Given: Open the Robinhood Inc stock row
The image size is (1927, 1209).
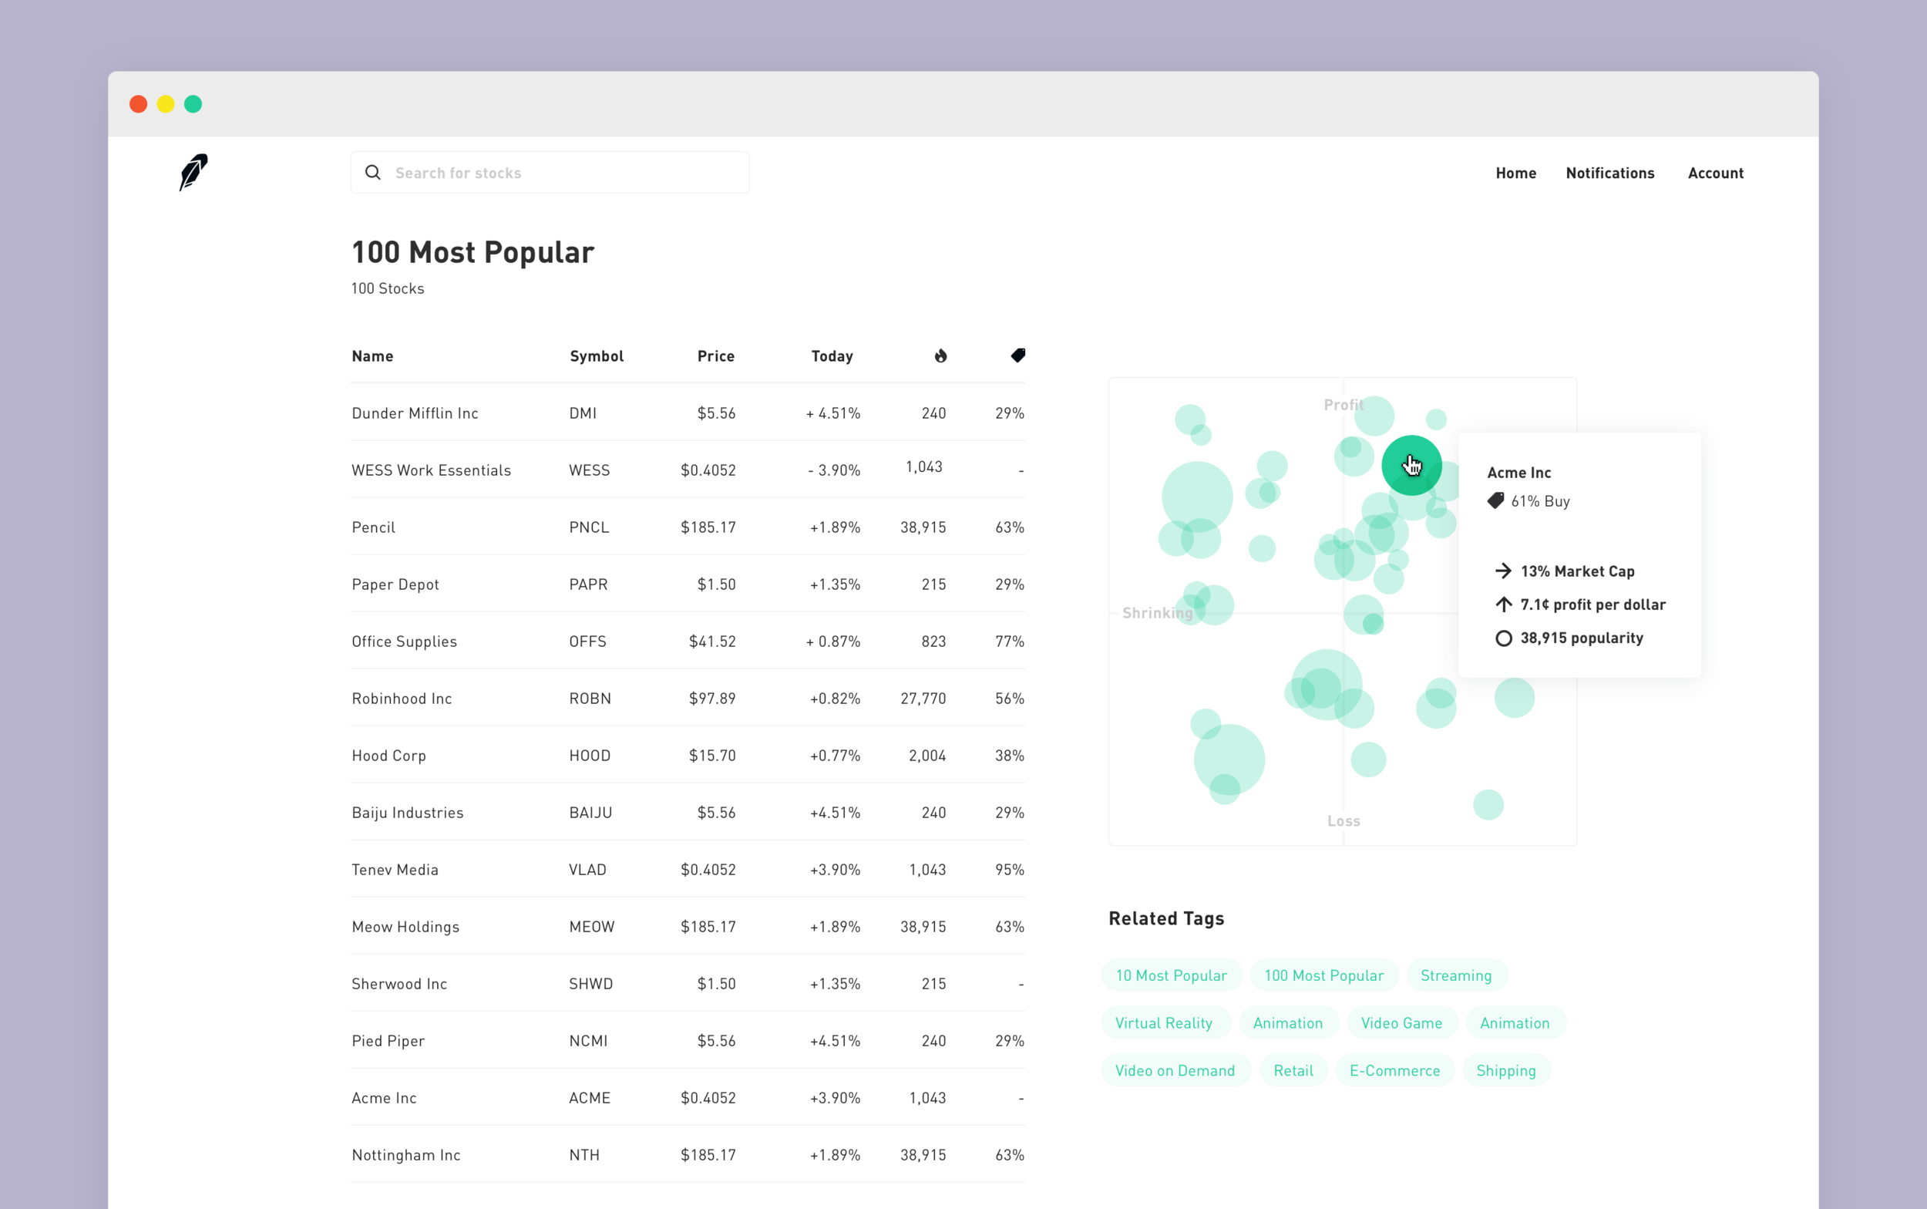Looking at the screenshot, I should point(402,699).
